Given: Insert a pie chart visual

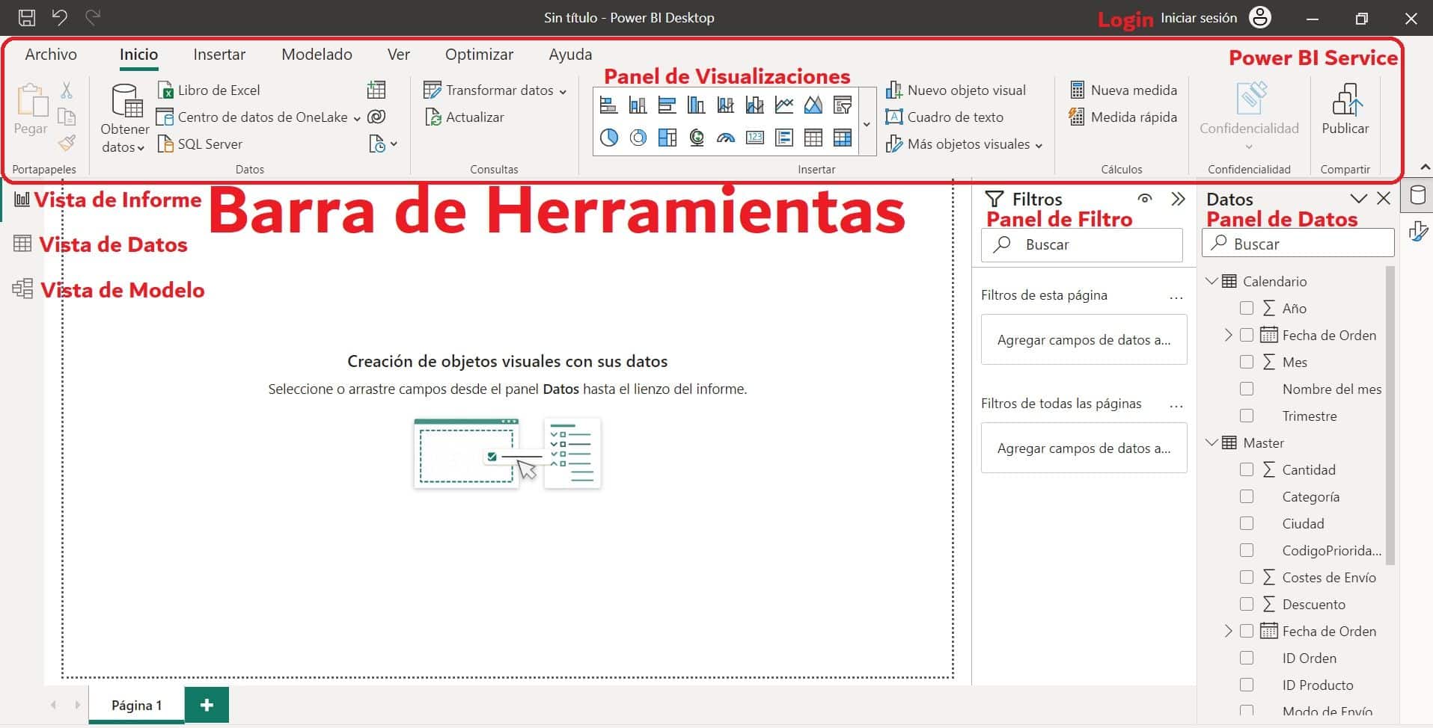Looking at the screenshot, I should 609,138.
